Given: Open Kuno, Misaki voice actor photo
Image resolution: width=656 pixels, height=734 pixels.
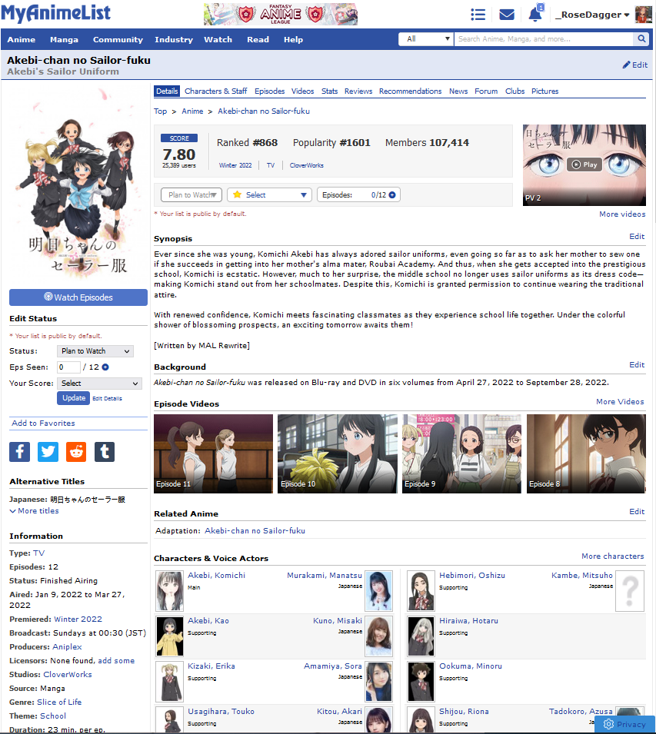Looking at the screenshot, I should pos(378,636).
